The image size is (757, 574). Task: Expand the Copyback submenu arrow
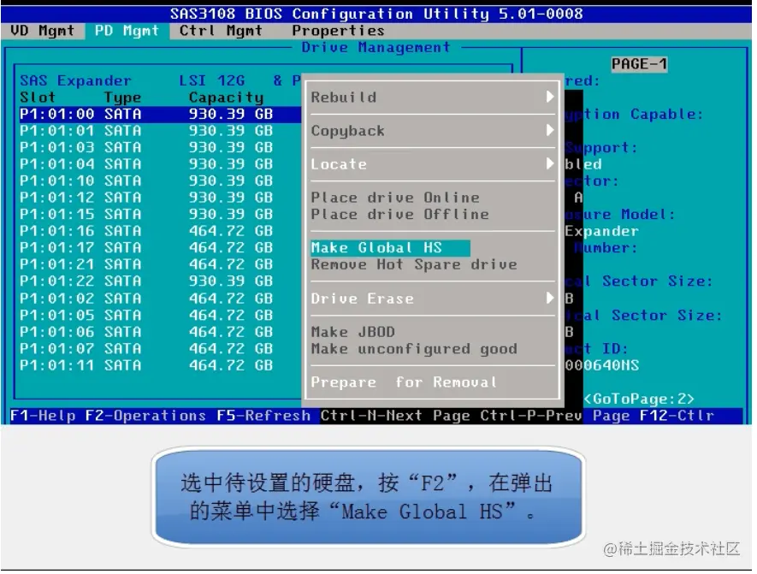click(x=550, y=130)
